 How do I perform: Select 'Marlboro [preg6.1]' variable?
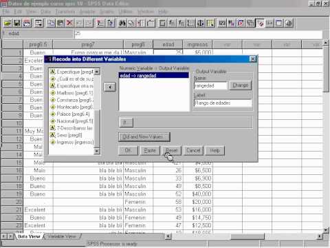71,93
